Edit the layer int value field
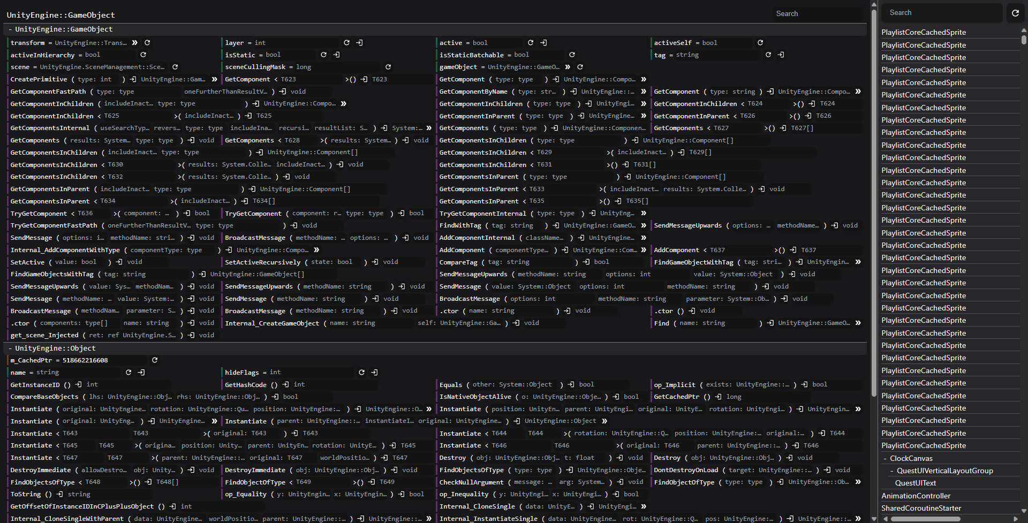This screenshot has width=1028, height=523. click(297, 43)
